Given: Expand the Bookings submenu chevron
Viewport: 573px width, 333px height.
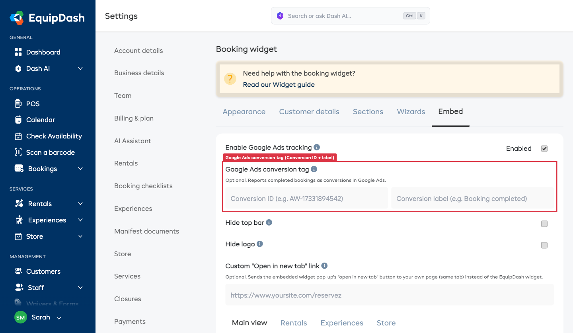Looking at the screenshot, I should (80, 169).
